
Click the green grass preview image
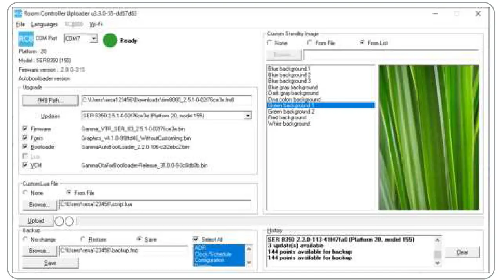[429, 137]
